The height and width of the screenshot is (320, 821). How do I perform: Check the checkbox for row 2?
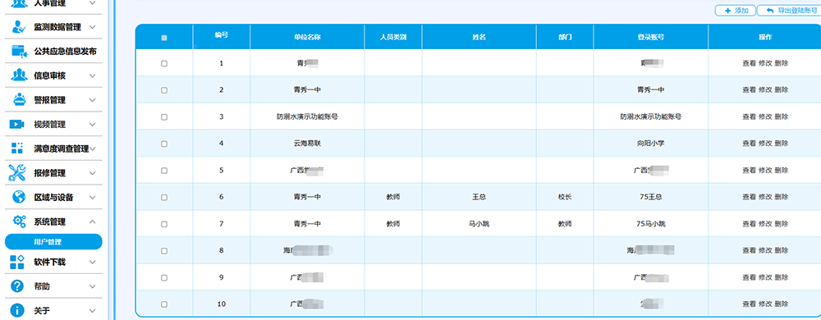164,90
